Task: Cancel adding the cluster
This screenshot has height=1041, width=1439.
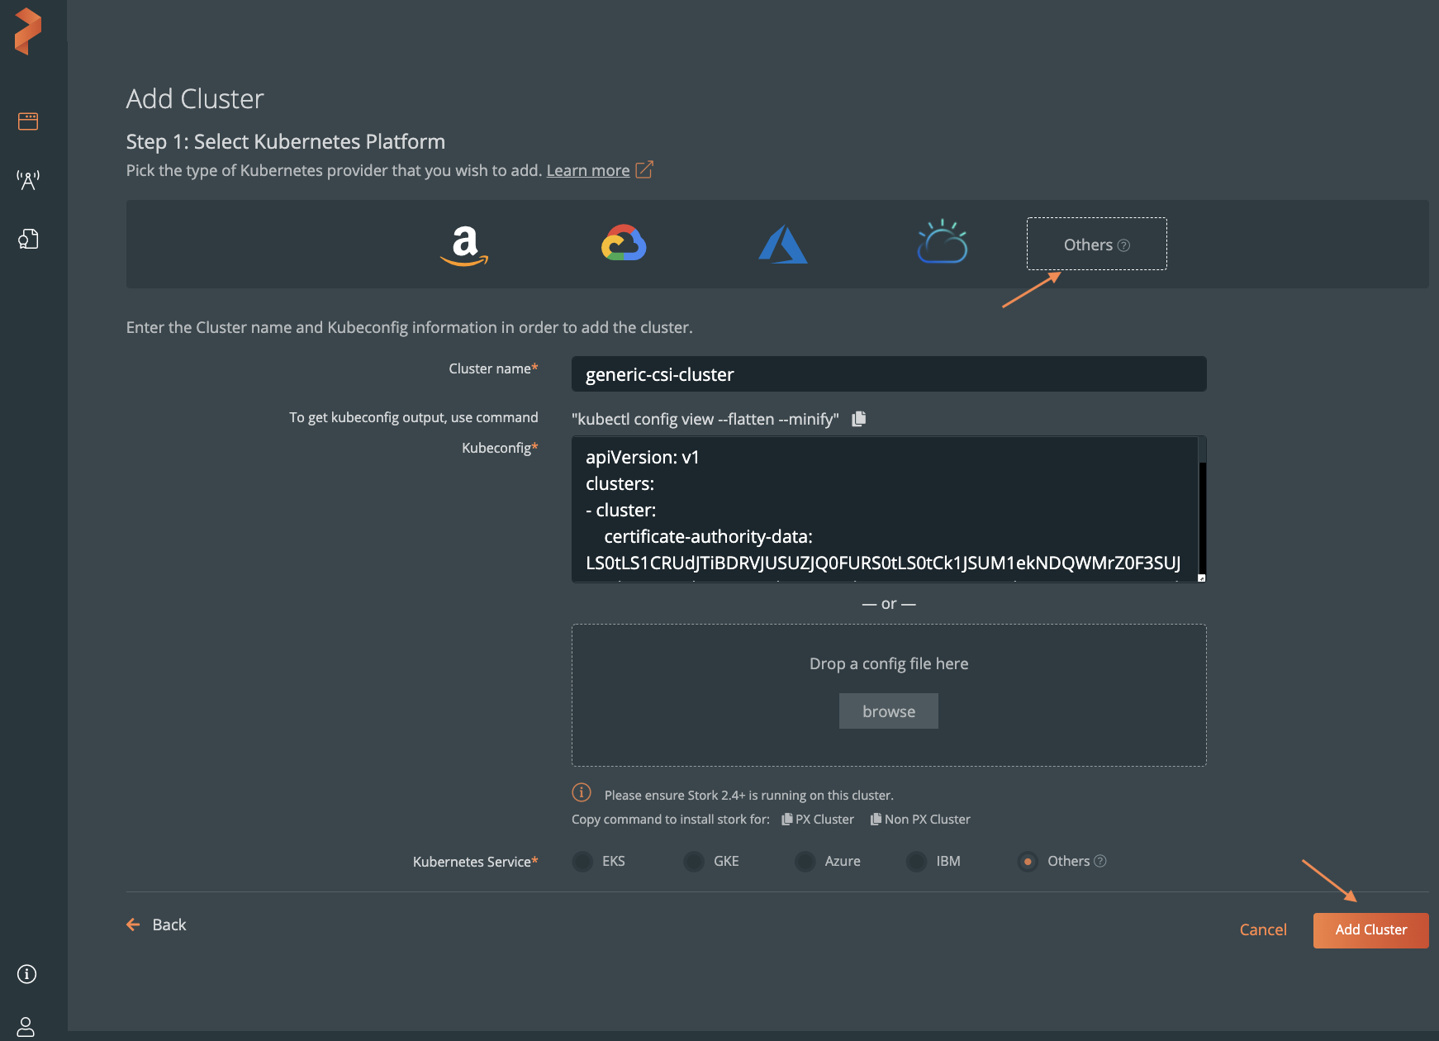Action: [x=1263, y=929]
